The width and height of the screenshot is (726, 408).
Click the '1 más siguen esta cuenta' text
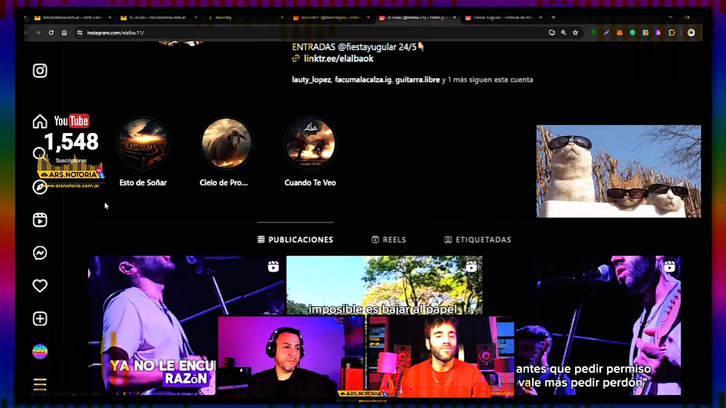[x=490, y=80]
